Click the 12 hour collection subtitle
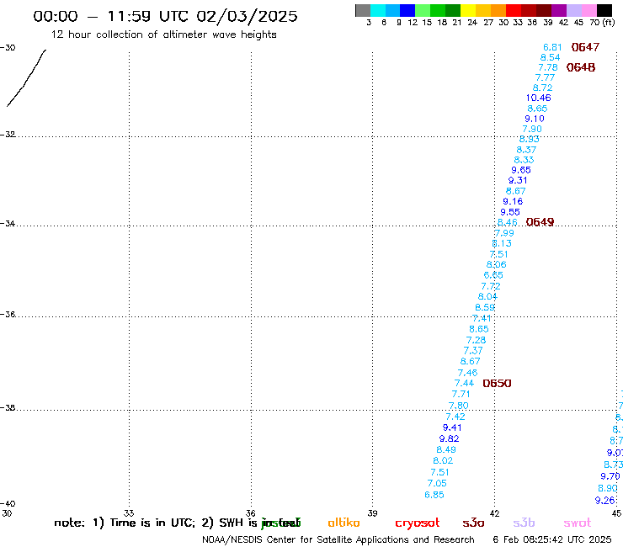 click(163, 35)
